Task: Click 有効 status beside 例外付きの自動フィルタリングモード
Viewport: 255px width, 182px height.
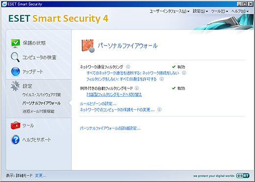Action: (178, 88)
